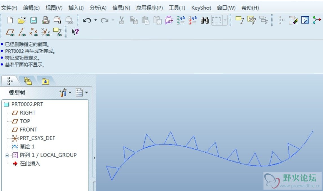Open the 插入(I) menu

76,8
